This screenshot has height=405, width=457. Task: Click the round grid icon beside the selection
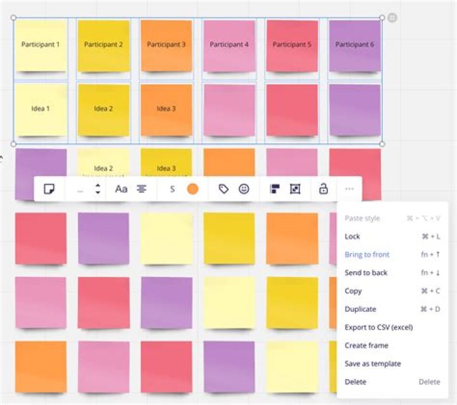click(x=392, y=18)
